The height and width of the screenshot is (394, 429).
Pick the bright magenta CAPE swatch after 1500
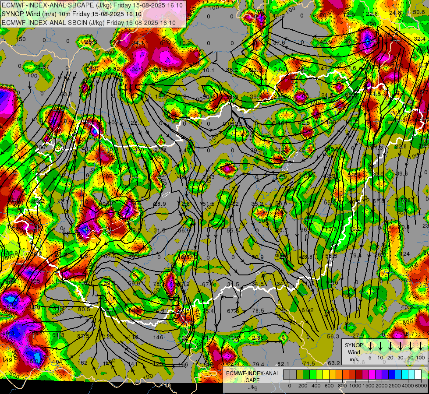(372, 375)
